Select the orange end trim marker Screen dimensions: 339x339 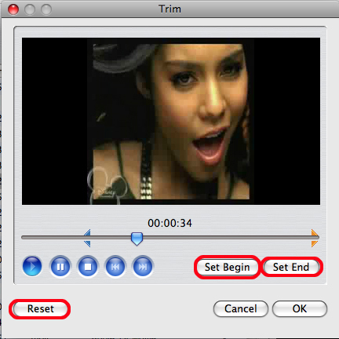tap(315, 238)
